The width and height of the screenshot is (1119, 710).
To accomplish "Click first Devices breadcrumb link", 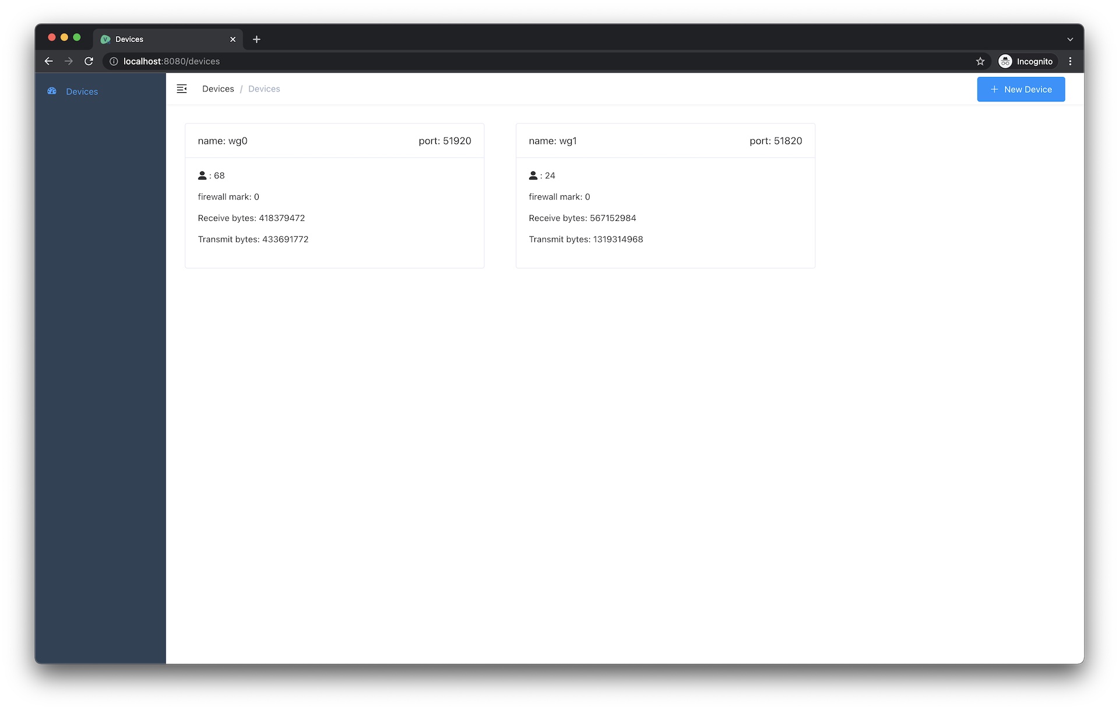I will tap(218, 89).
